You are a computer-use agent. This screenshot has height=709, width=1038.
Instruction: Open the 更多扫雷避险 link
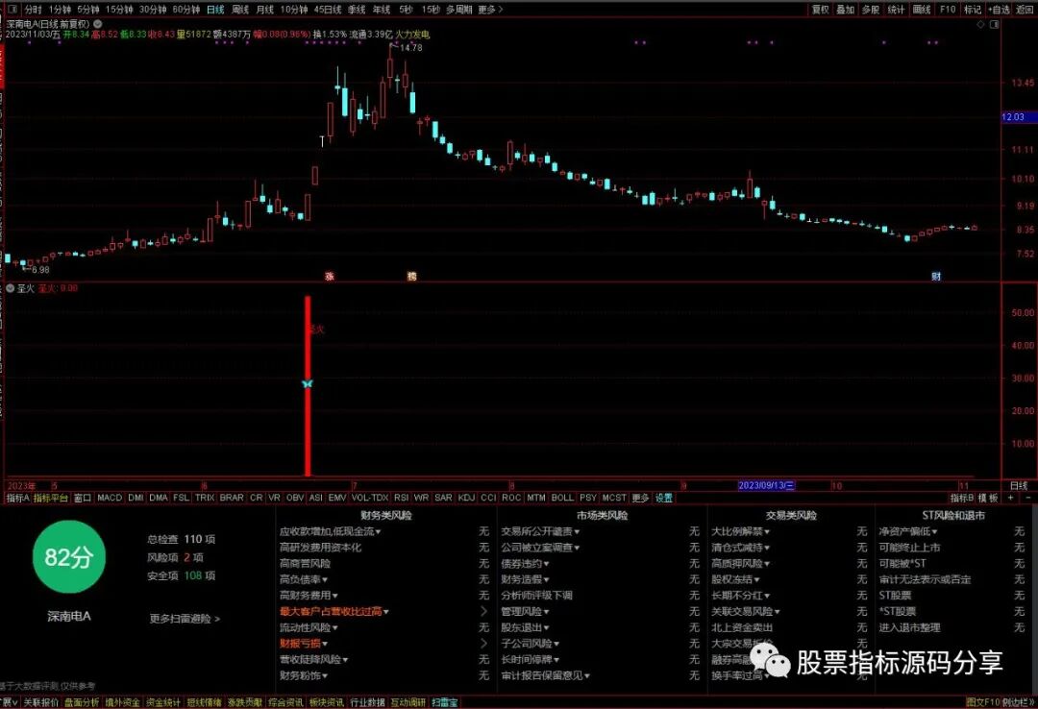185,619
